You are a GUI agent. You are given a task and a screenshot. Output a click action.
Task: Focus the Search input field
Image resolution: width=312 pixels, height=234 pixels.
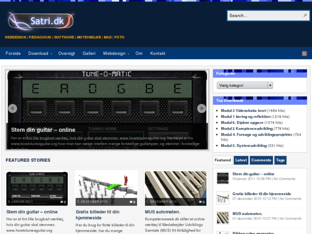coord(268,15)
